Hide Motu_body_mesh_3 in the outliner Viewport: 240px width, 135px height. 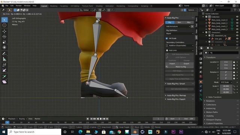click(237, 29)
